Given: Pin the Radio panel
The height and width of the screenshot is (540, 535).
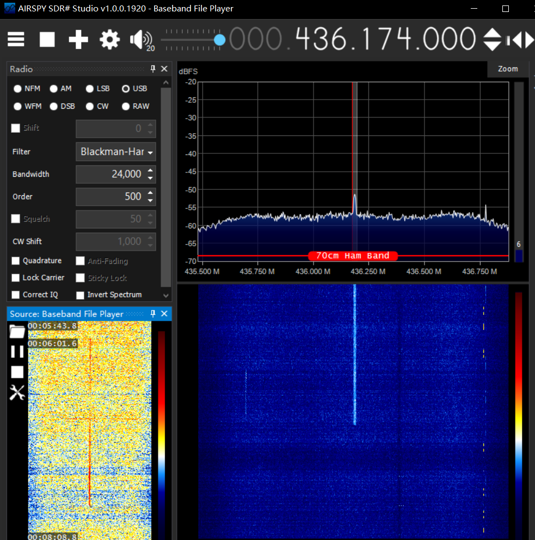Looking at the screenshot, I should [x=153, y=69].
